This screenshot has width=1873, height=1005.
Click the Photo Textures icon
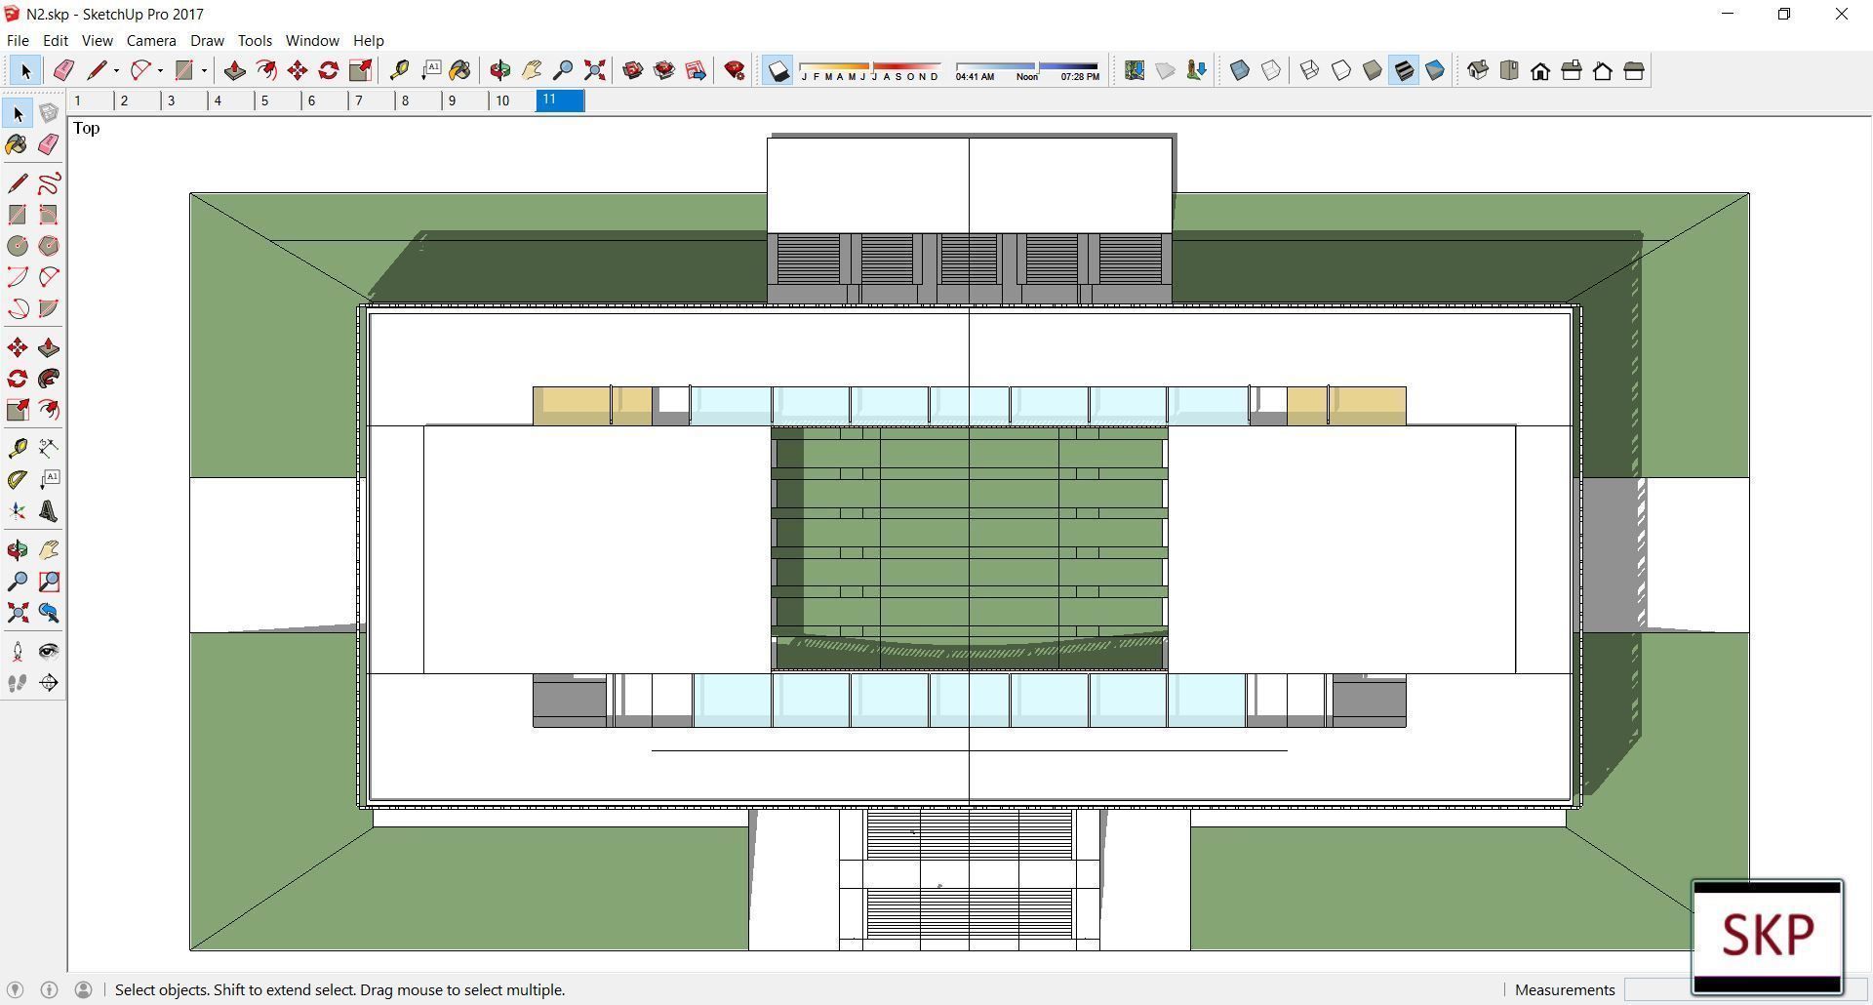(1197, 70)
